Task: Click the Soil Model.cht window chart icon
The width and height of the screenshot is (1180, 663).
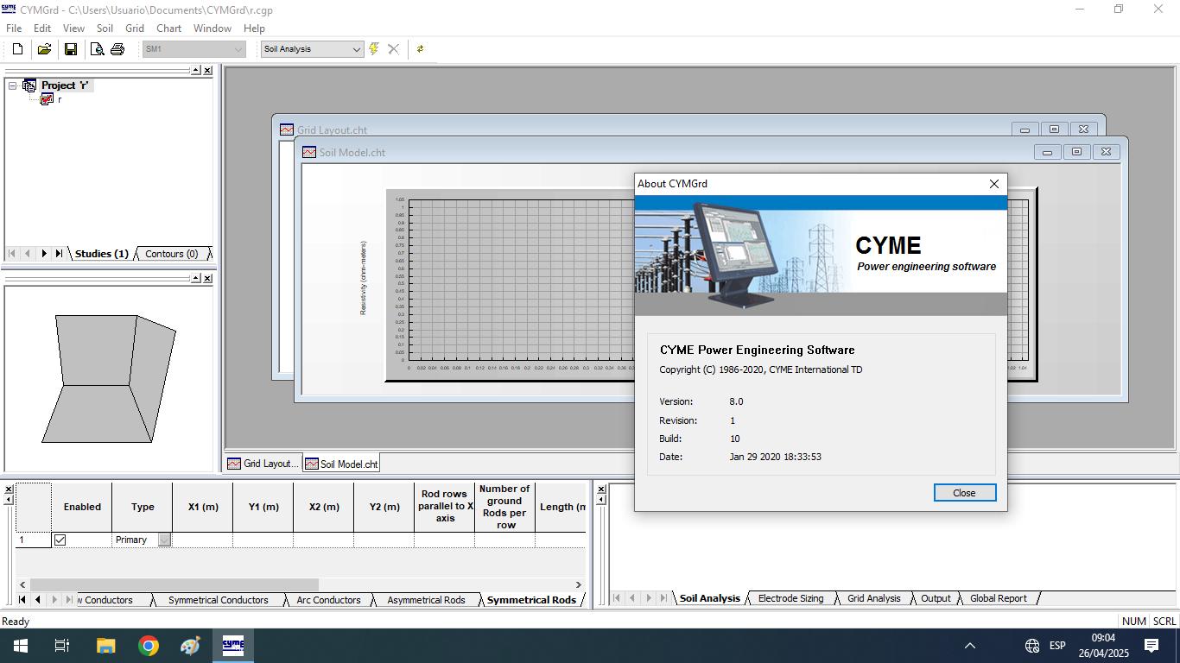Action: coord(308,152)
